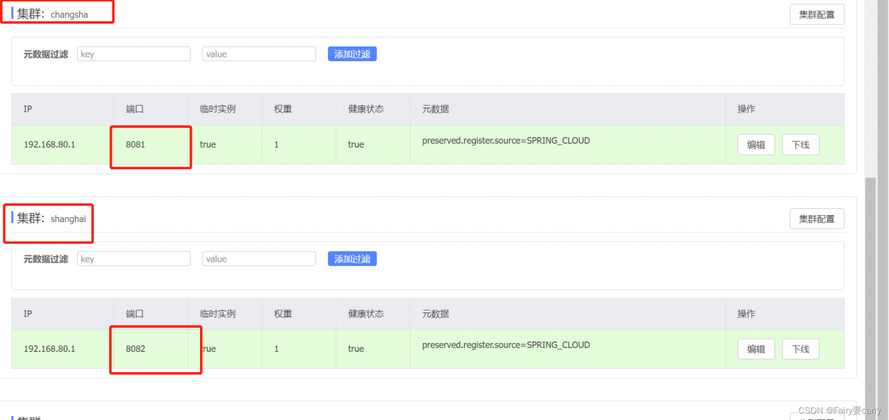
Task: Open cluster config for shanghai cluster
Action: (x=817, y=219)
